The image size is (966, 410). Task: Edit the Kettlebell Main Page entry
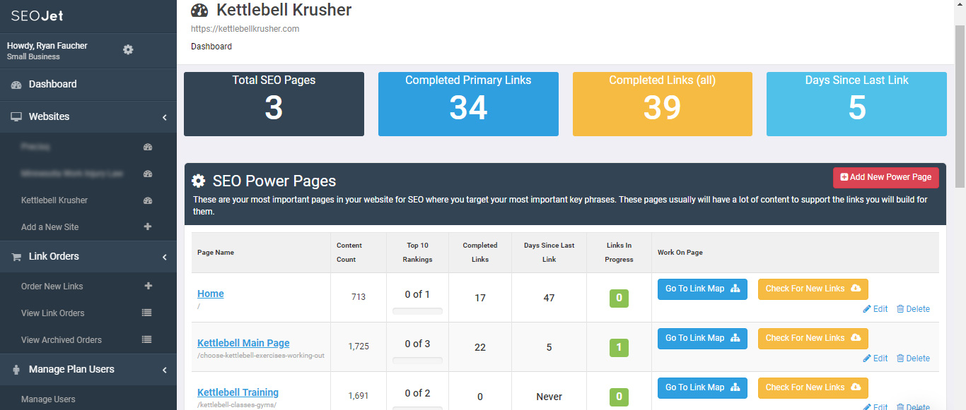(875, 358)
